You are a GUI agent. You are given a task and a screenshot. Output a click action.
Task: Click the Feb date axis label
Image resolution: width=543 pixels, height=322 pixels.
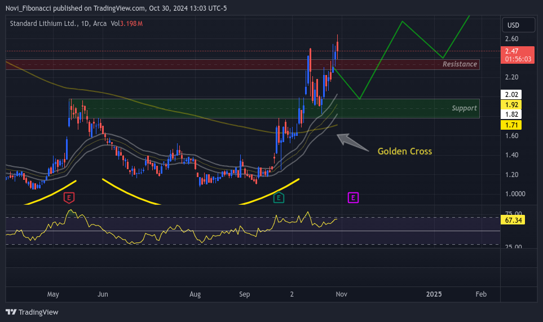pyautogui.click(x=481, y=294)
